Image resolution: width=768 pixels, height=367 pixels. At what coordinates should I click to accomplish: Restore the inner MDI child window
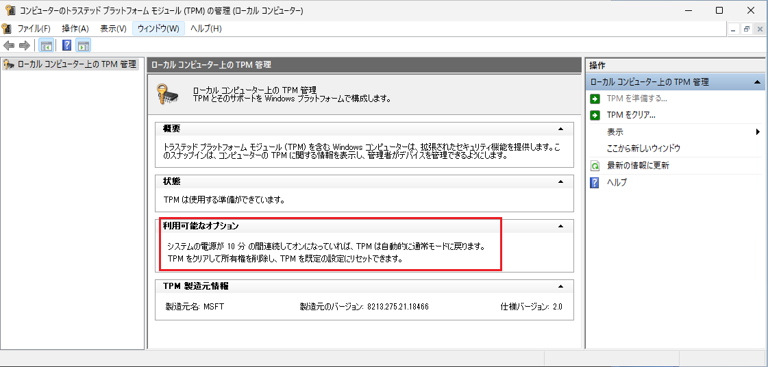(747, 29)
